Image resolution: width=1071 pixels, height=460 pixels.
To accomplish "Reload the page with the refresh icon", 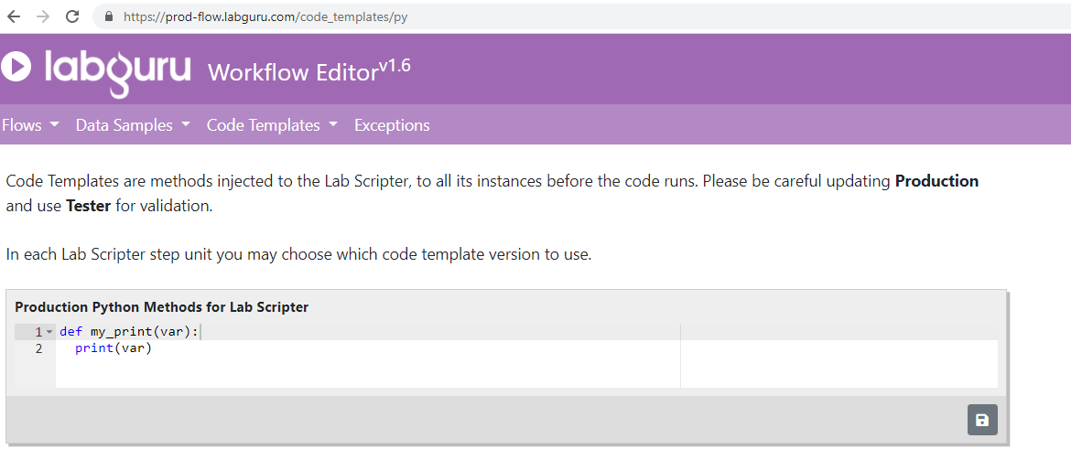I will [x=73, y=16].
